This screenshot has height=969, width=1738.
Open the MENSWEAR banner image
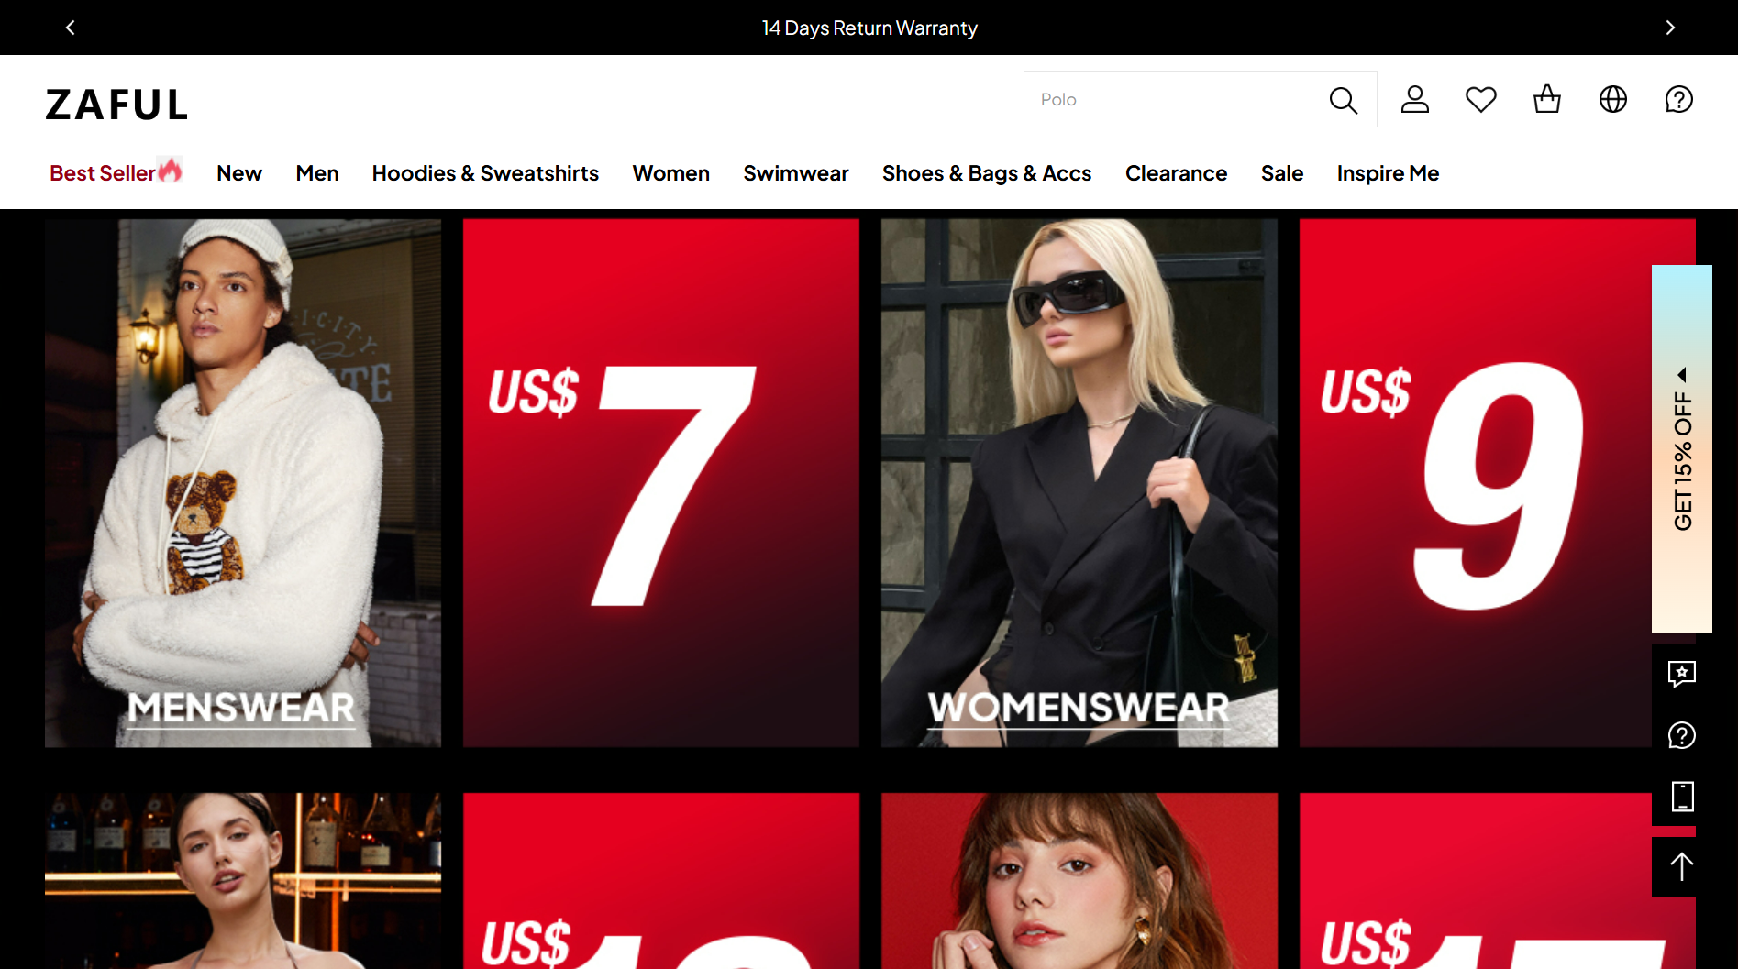[242, 482]
